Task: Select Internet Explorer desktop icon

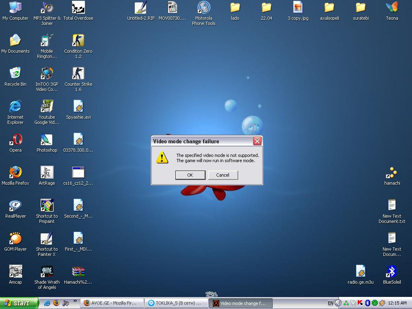Action: coord(15,112)
